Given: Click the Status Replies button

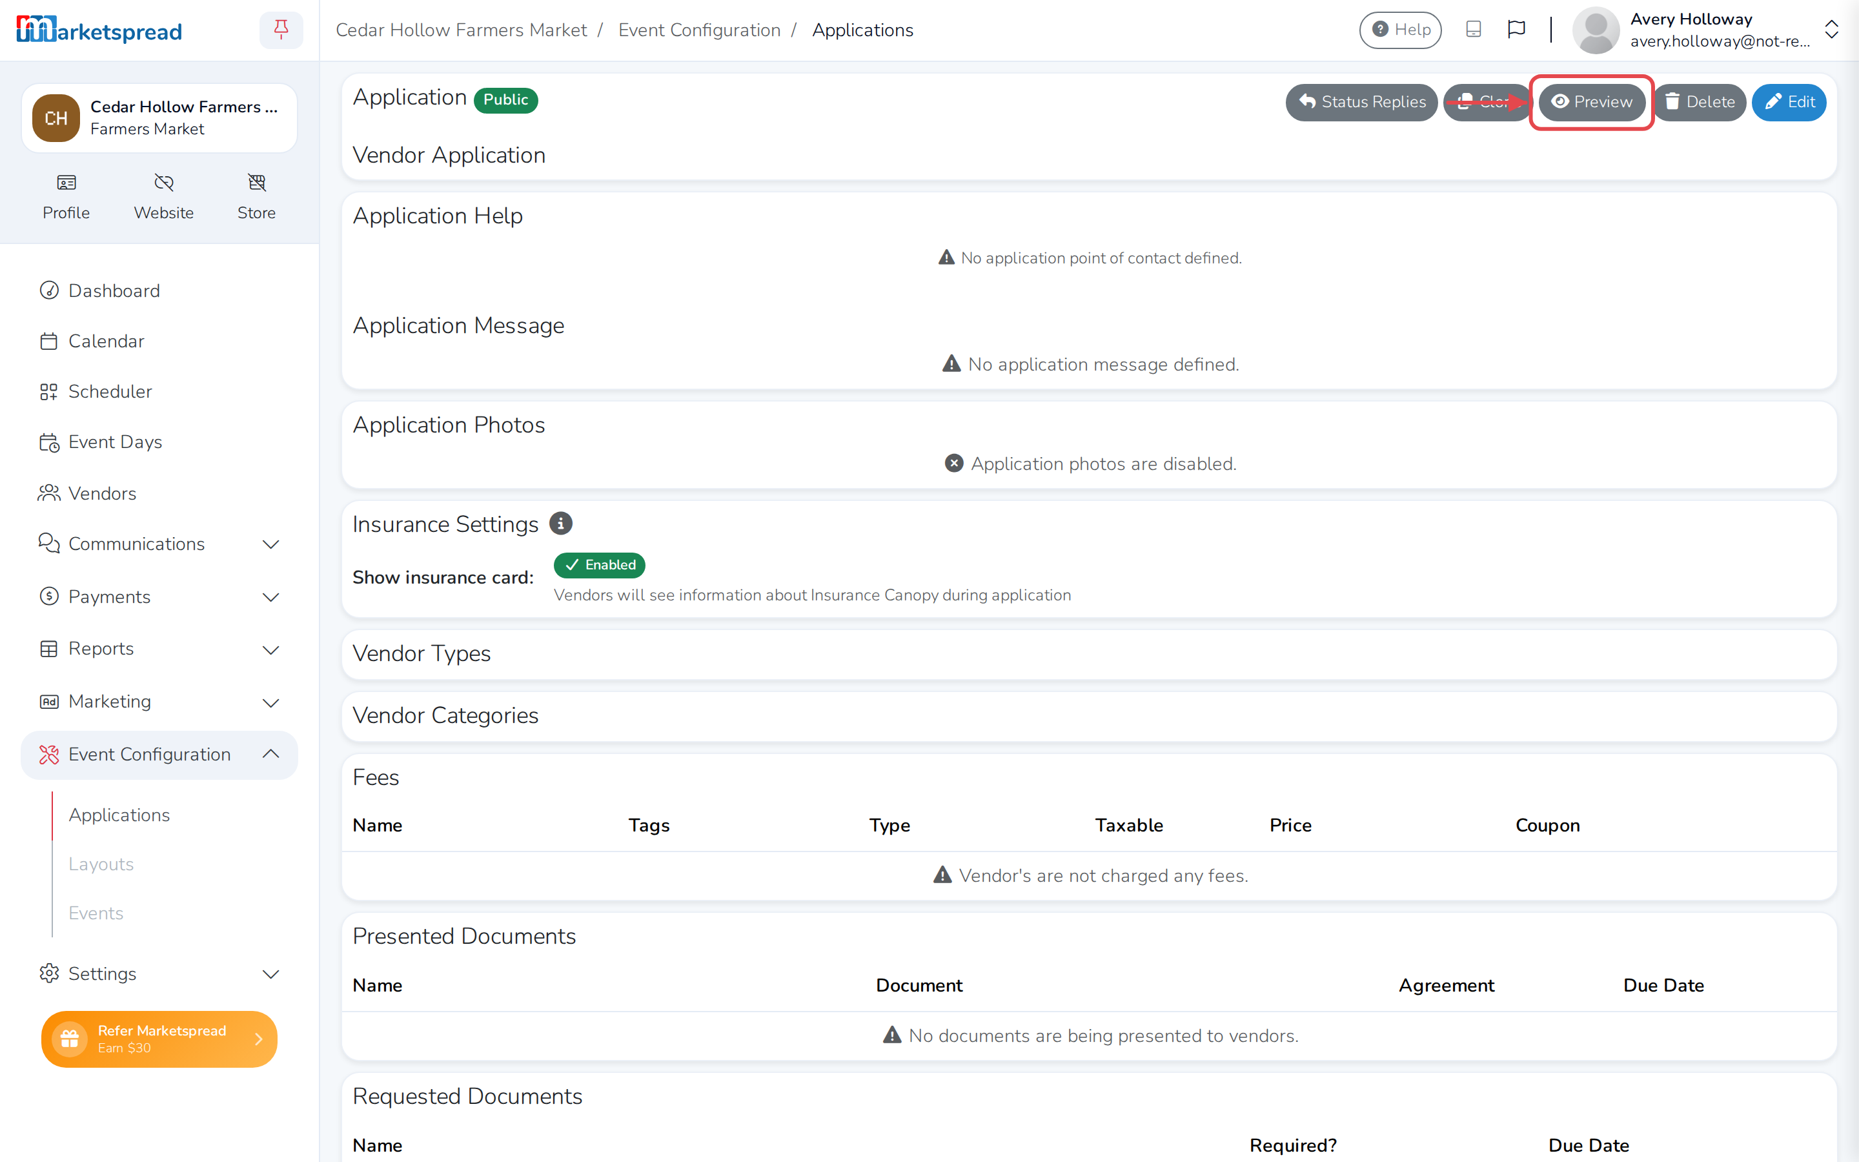Looking at the screenshot, I should point(1361,102).
